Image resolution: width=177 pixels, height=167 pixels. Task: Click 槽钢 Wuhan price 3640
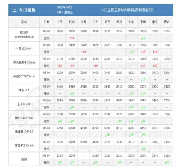pos(107,87)
